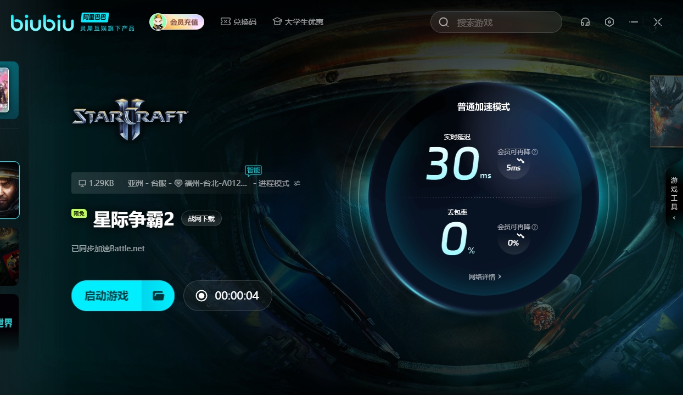This screenshot has height=395, width=683.
Task: Click the 智能 smart mode badge
Action: 253,170
